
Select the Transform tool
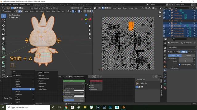[x=4, y=38]
